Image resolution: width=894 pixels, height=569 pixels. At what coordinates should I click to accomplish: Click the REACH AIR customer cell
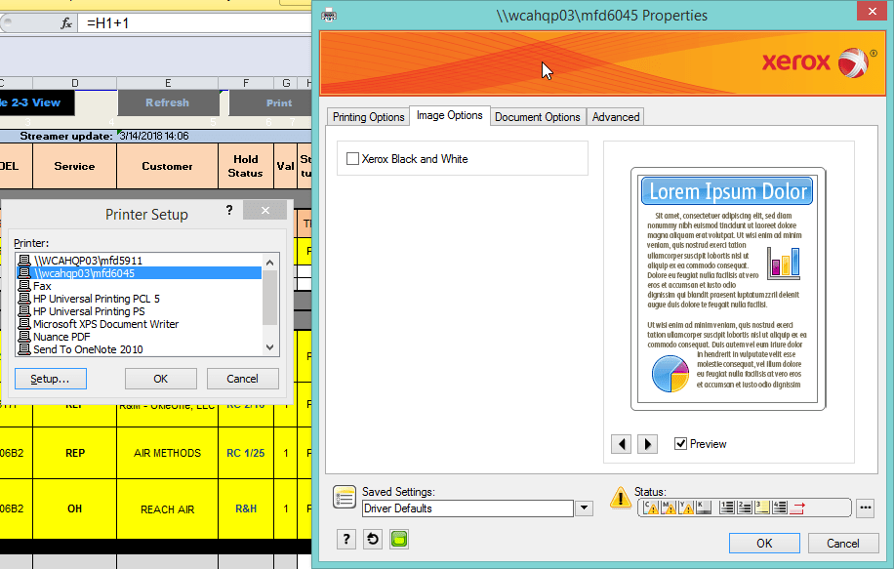(168, 509)
